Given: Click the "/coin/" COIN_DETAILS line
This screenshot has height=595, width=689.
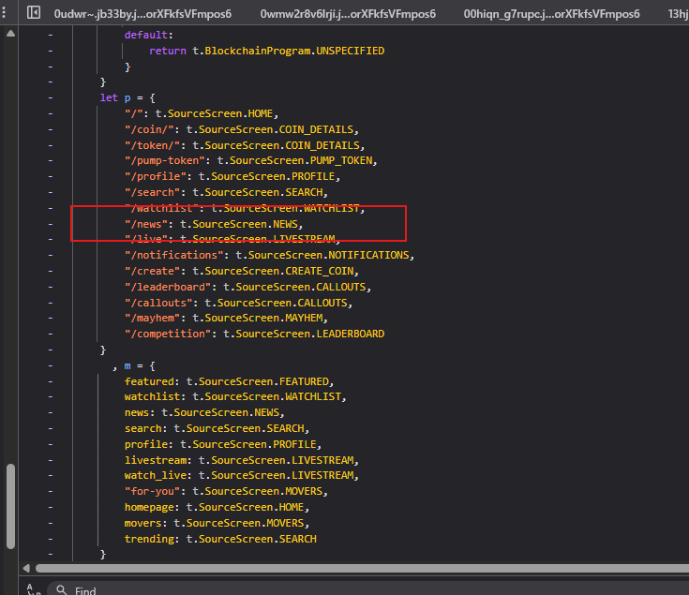Looking at the screenshot, I should (241, 129).
